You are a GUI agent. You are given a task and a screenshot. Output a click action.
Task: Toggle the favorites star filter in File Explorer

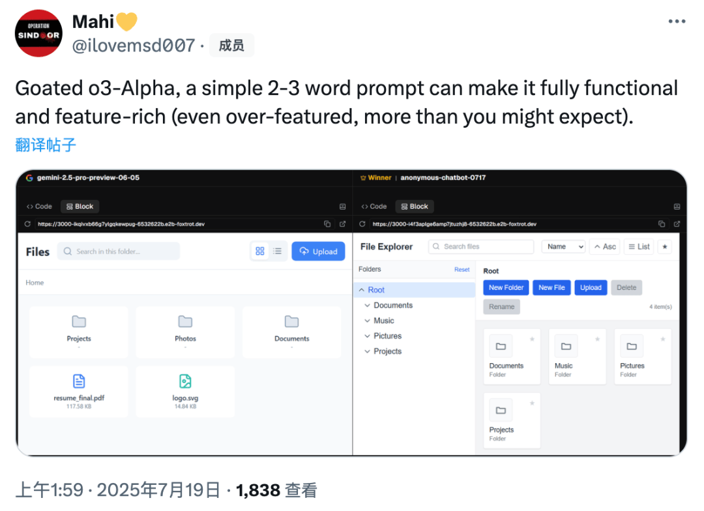click(664, 246)
